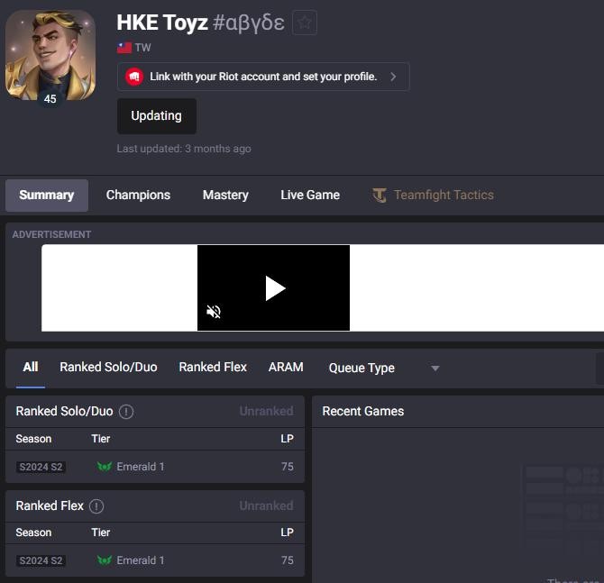This screenshot has height=583, width=604.
Task: Click the Ranked Solo/Duo info icon
Action: click(126, 412)
